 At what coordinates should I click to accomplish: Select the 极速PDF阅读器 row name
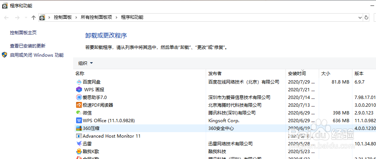[x=98, y=105]
